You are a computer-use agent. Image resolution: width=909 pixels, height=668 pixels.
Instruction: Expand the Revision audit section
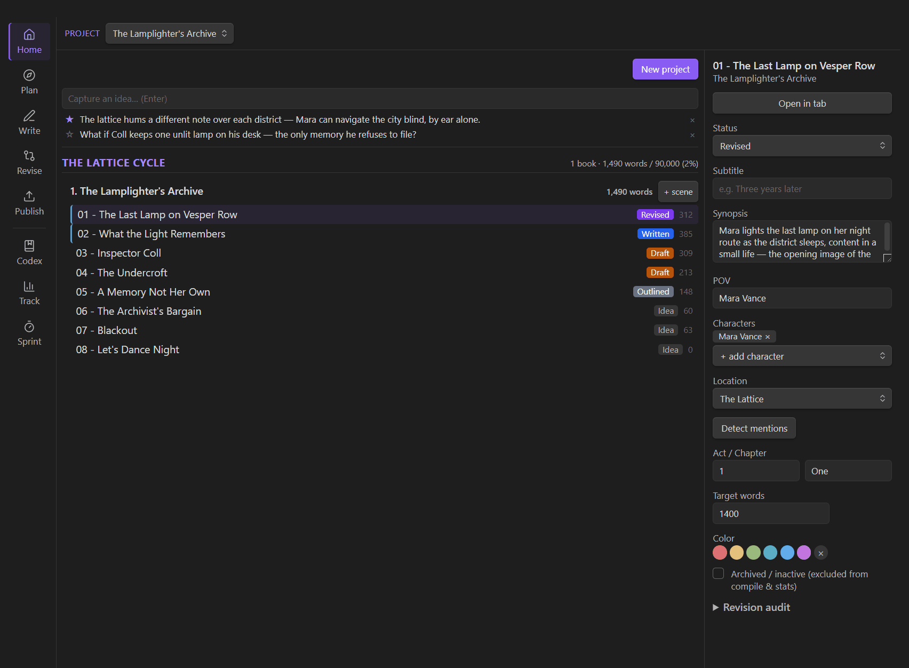coord(752,607)
